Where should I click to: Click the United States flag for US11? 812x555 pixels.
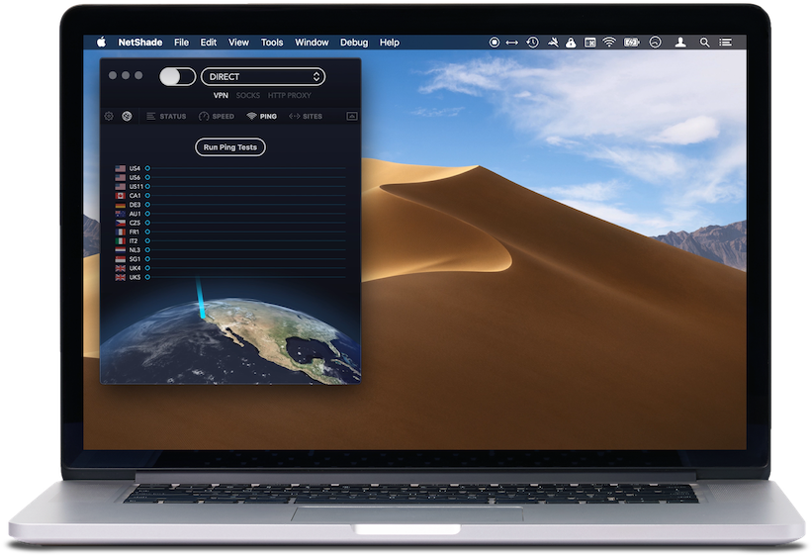(120, 187)
